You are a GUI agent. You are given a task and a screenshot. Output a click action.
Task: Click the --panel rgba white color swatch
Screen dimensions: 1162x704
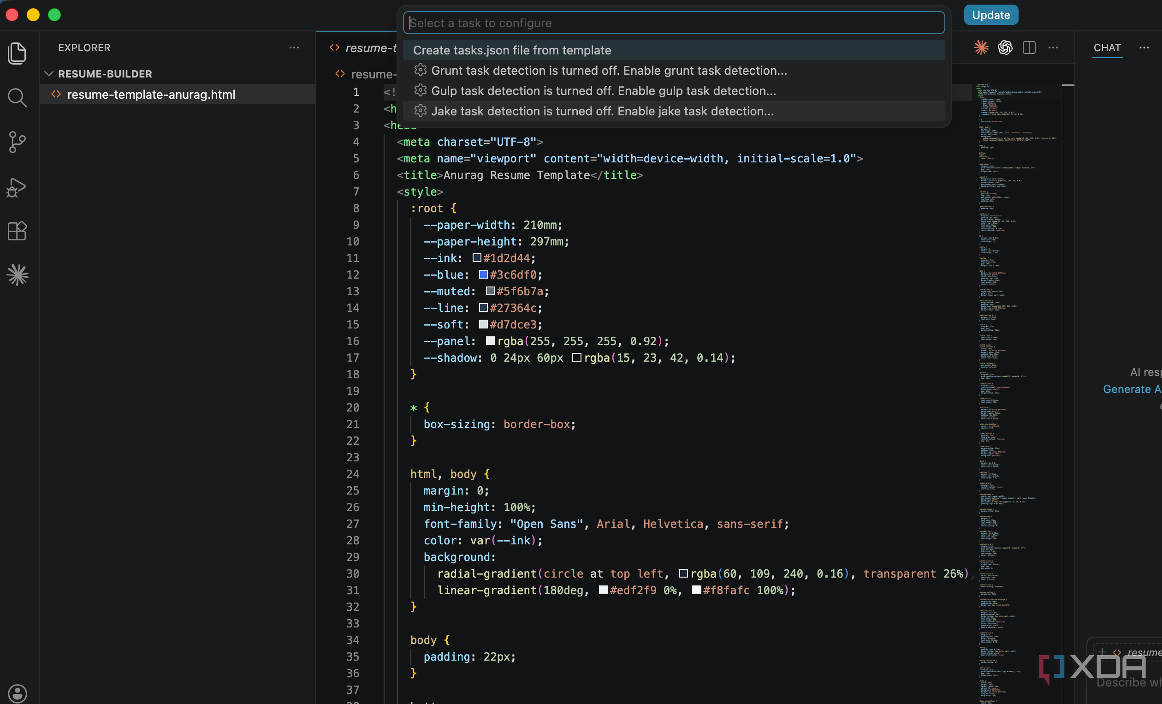(490, 340)
